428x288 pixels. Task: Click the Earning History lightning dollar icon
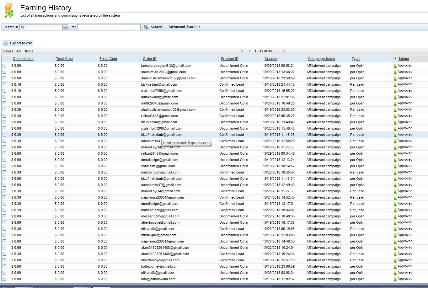coord(9,11)
